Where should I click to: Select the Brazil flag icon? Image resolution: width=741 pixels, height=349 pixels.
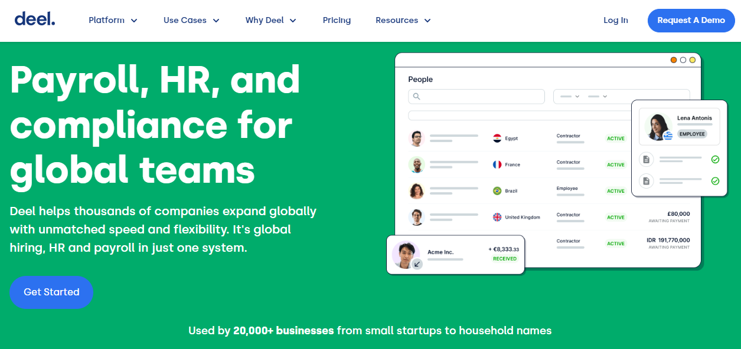(496, 191)
